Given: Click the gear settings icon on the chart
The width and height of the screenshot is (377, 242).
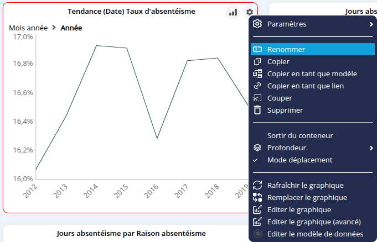Looking at the screenshot, I should click(x=250, y=12).
